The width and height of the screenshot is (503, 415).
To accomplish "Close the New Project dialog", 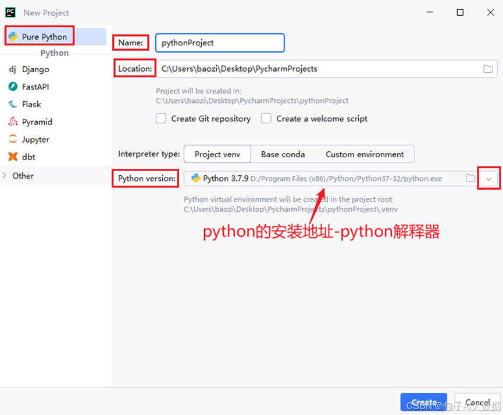I will coord(490,13).
